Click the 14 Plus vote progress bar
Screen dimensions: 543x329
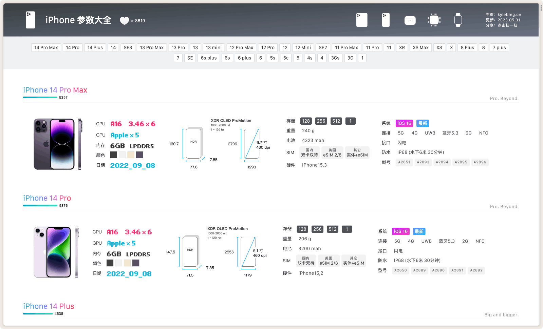coord(38,313)
